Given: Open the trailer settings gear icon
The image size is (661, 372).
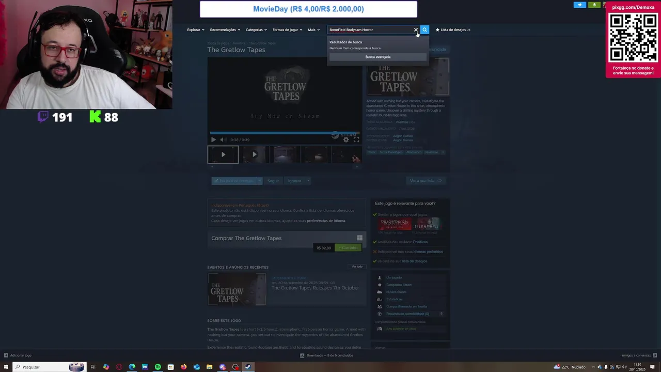Looking at the screenshot, I should 346,139.
